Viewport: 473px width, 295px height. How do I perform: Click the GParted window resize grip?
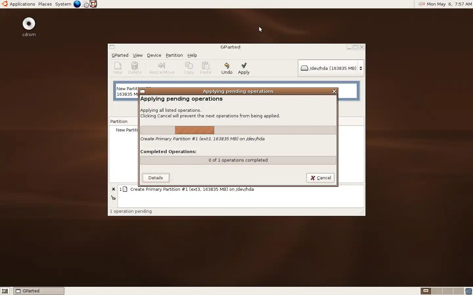362,212
